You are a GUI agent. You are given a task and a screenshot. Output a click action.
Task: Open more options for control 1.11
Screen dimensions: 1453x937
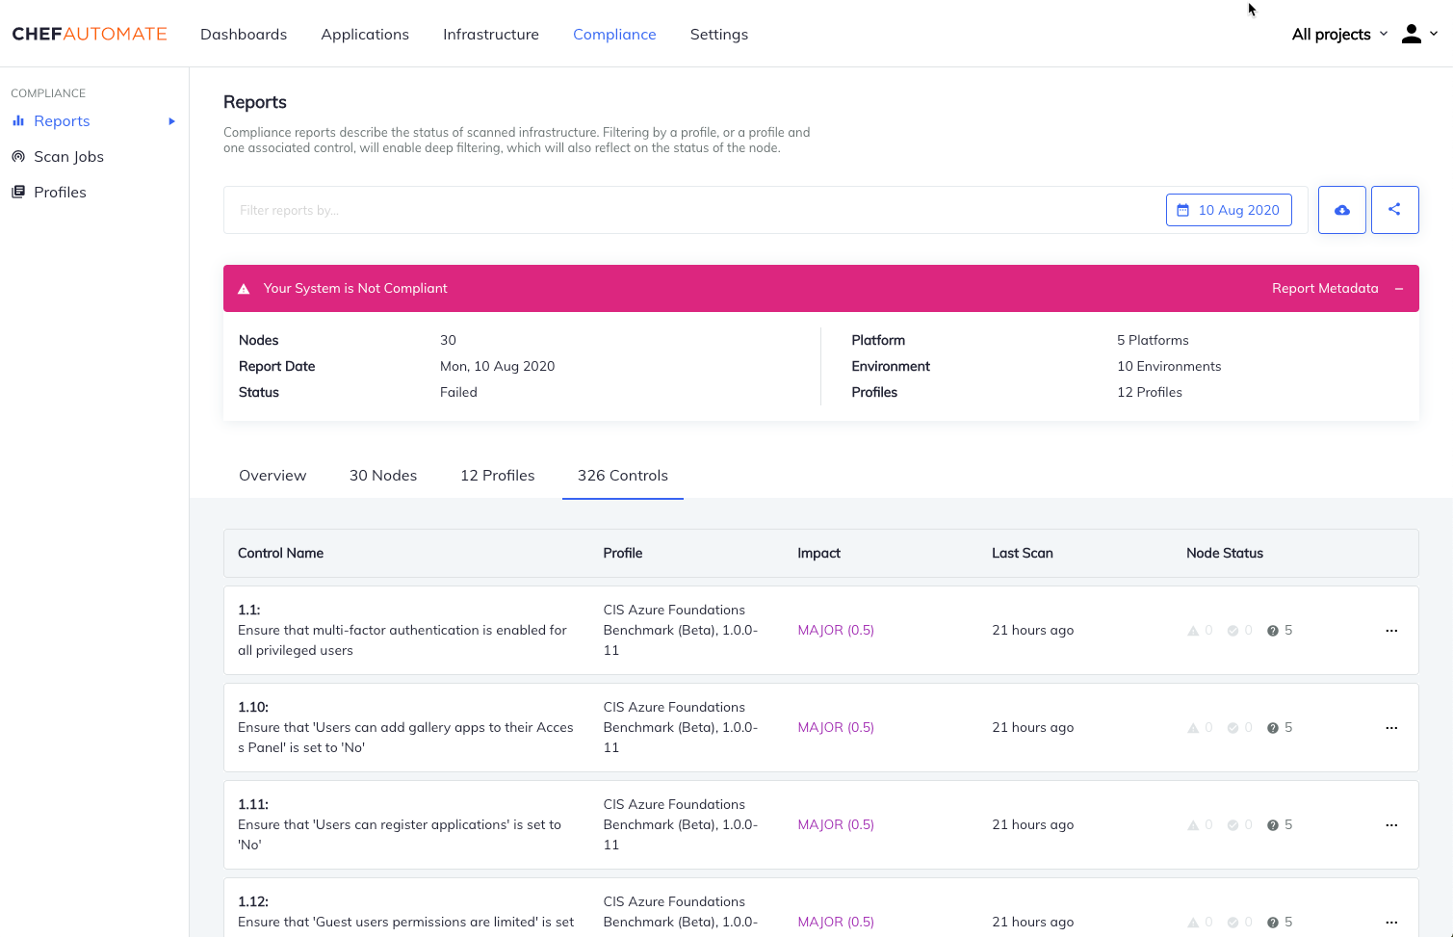[x=1390, y=825]
